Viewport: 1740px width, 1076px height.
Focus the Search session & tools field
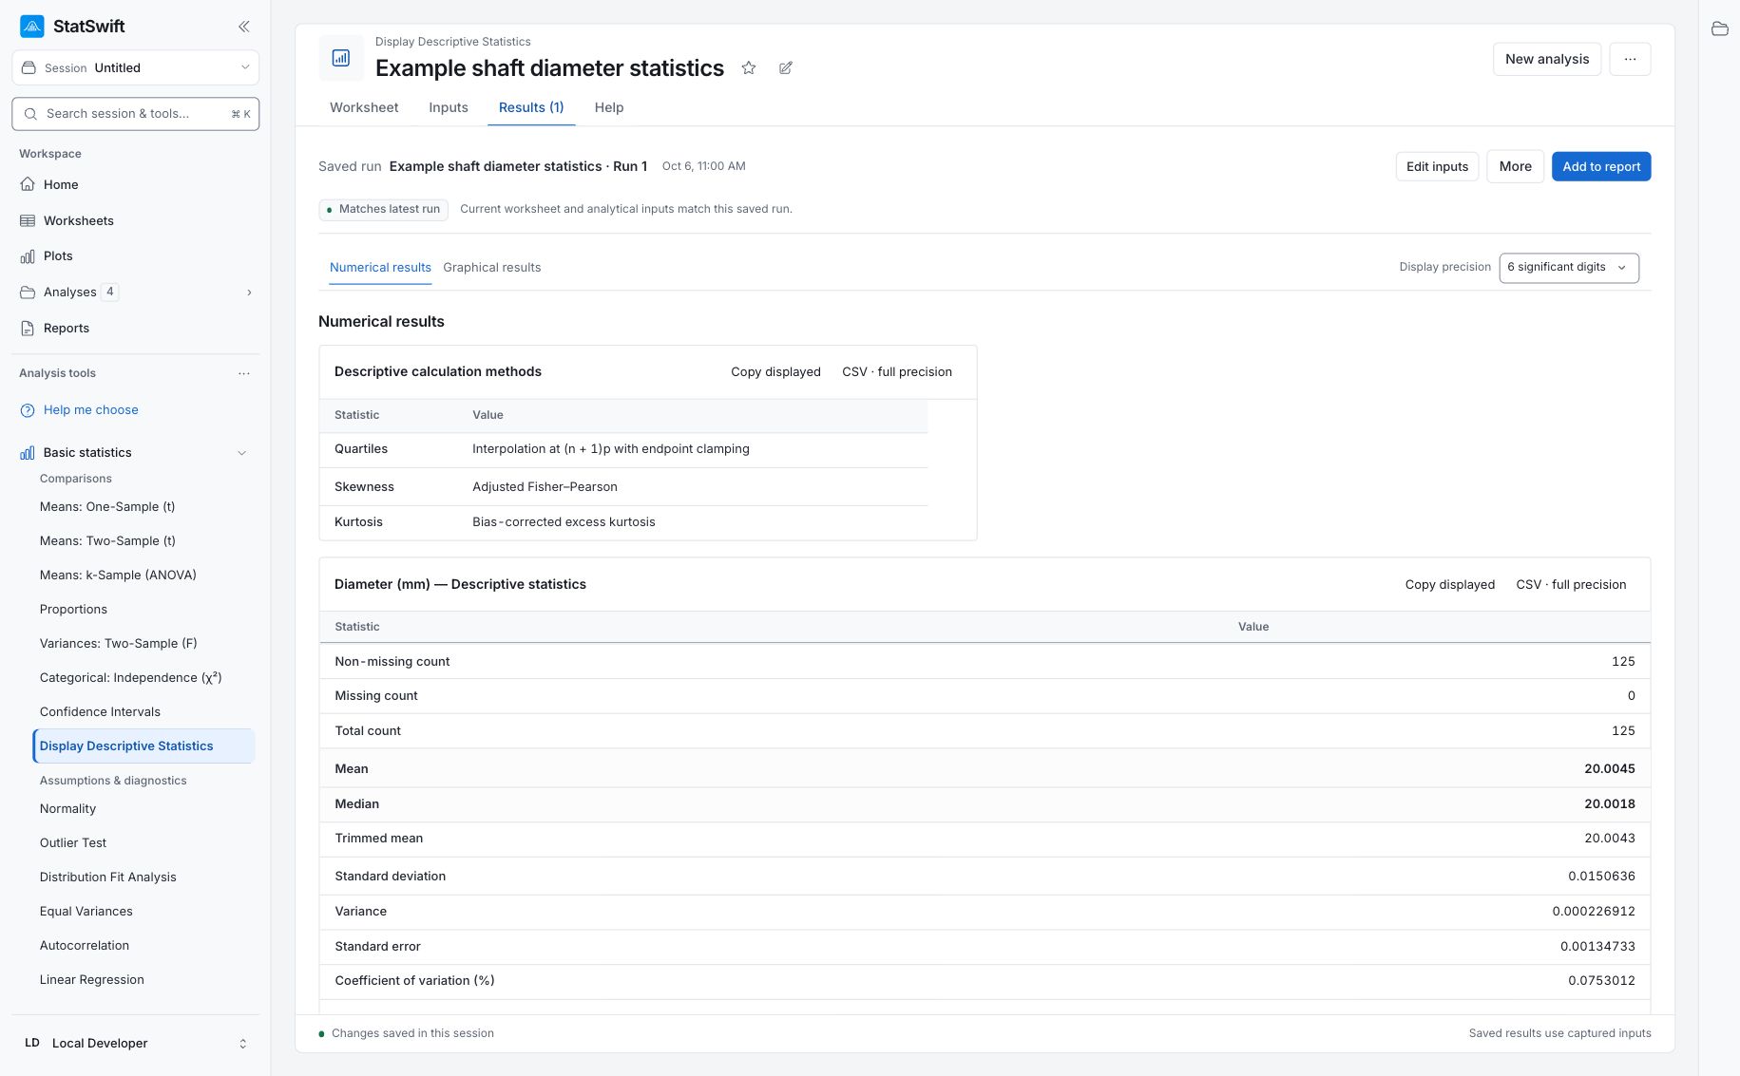coord(135,114)
